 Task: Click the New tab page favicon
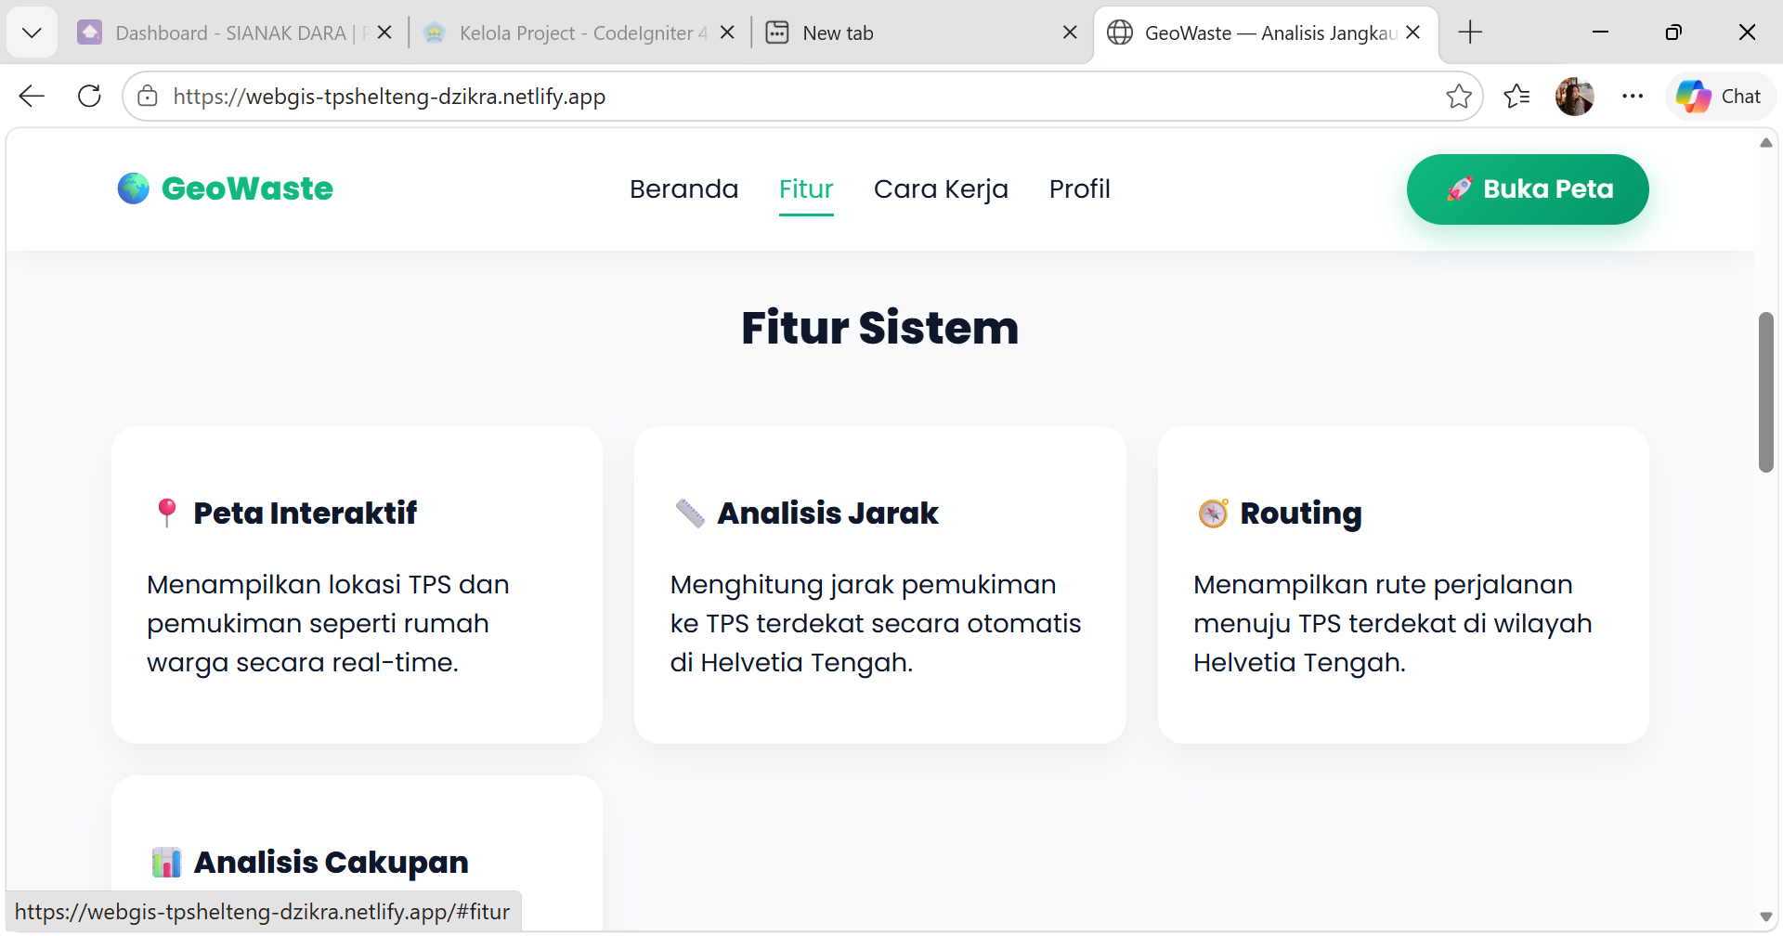click(777, 32)
